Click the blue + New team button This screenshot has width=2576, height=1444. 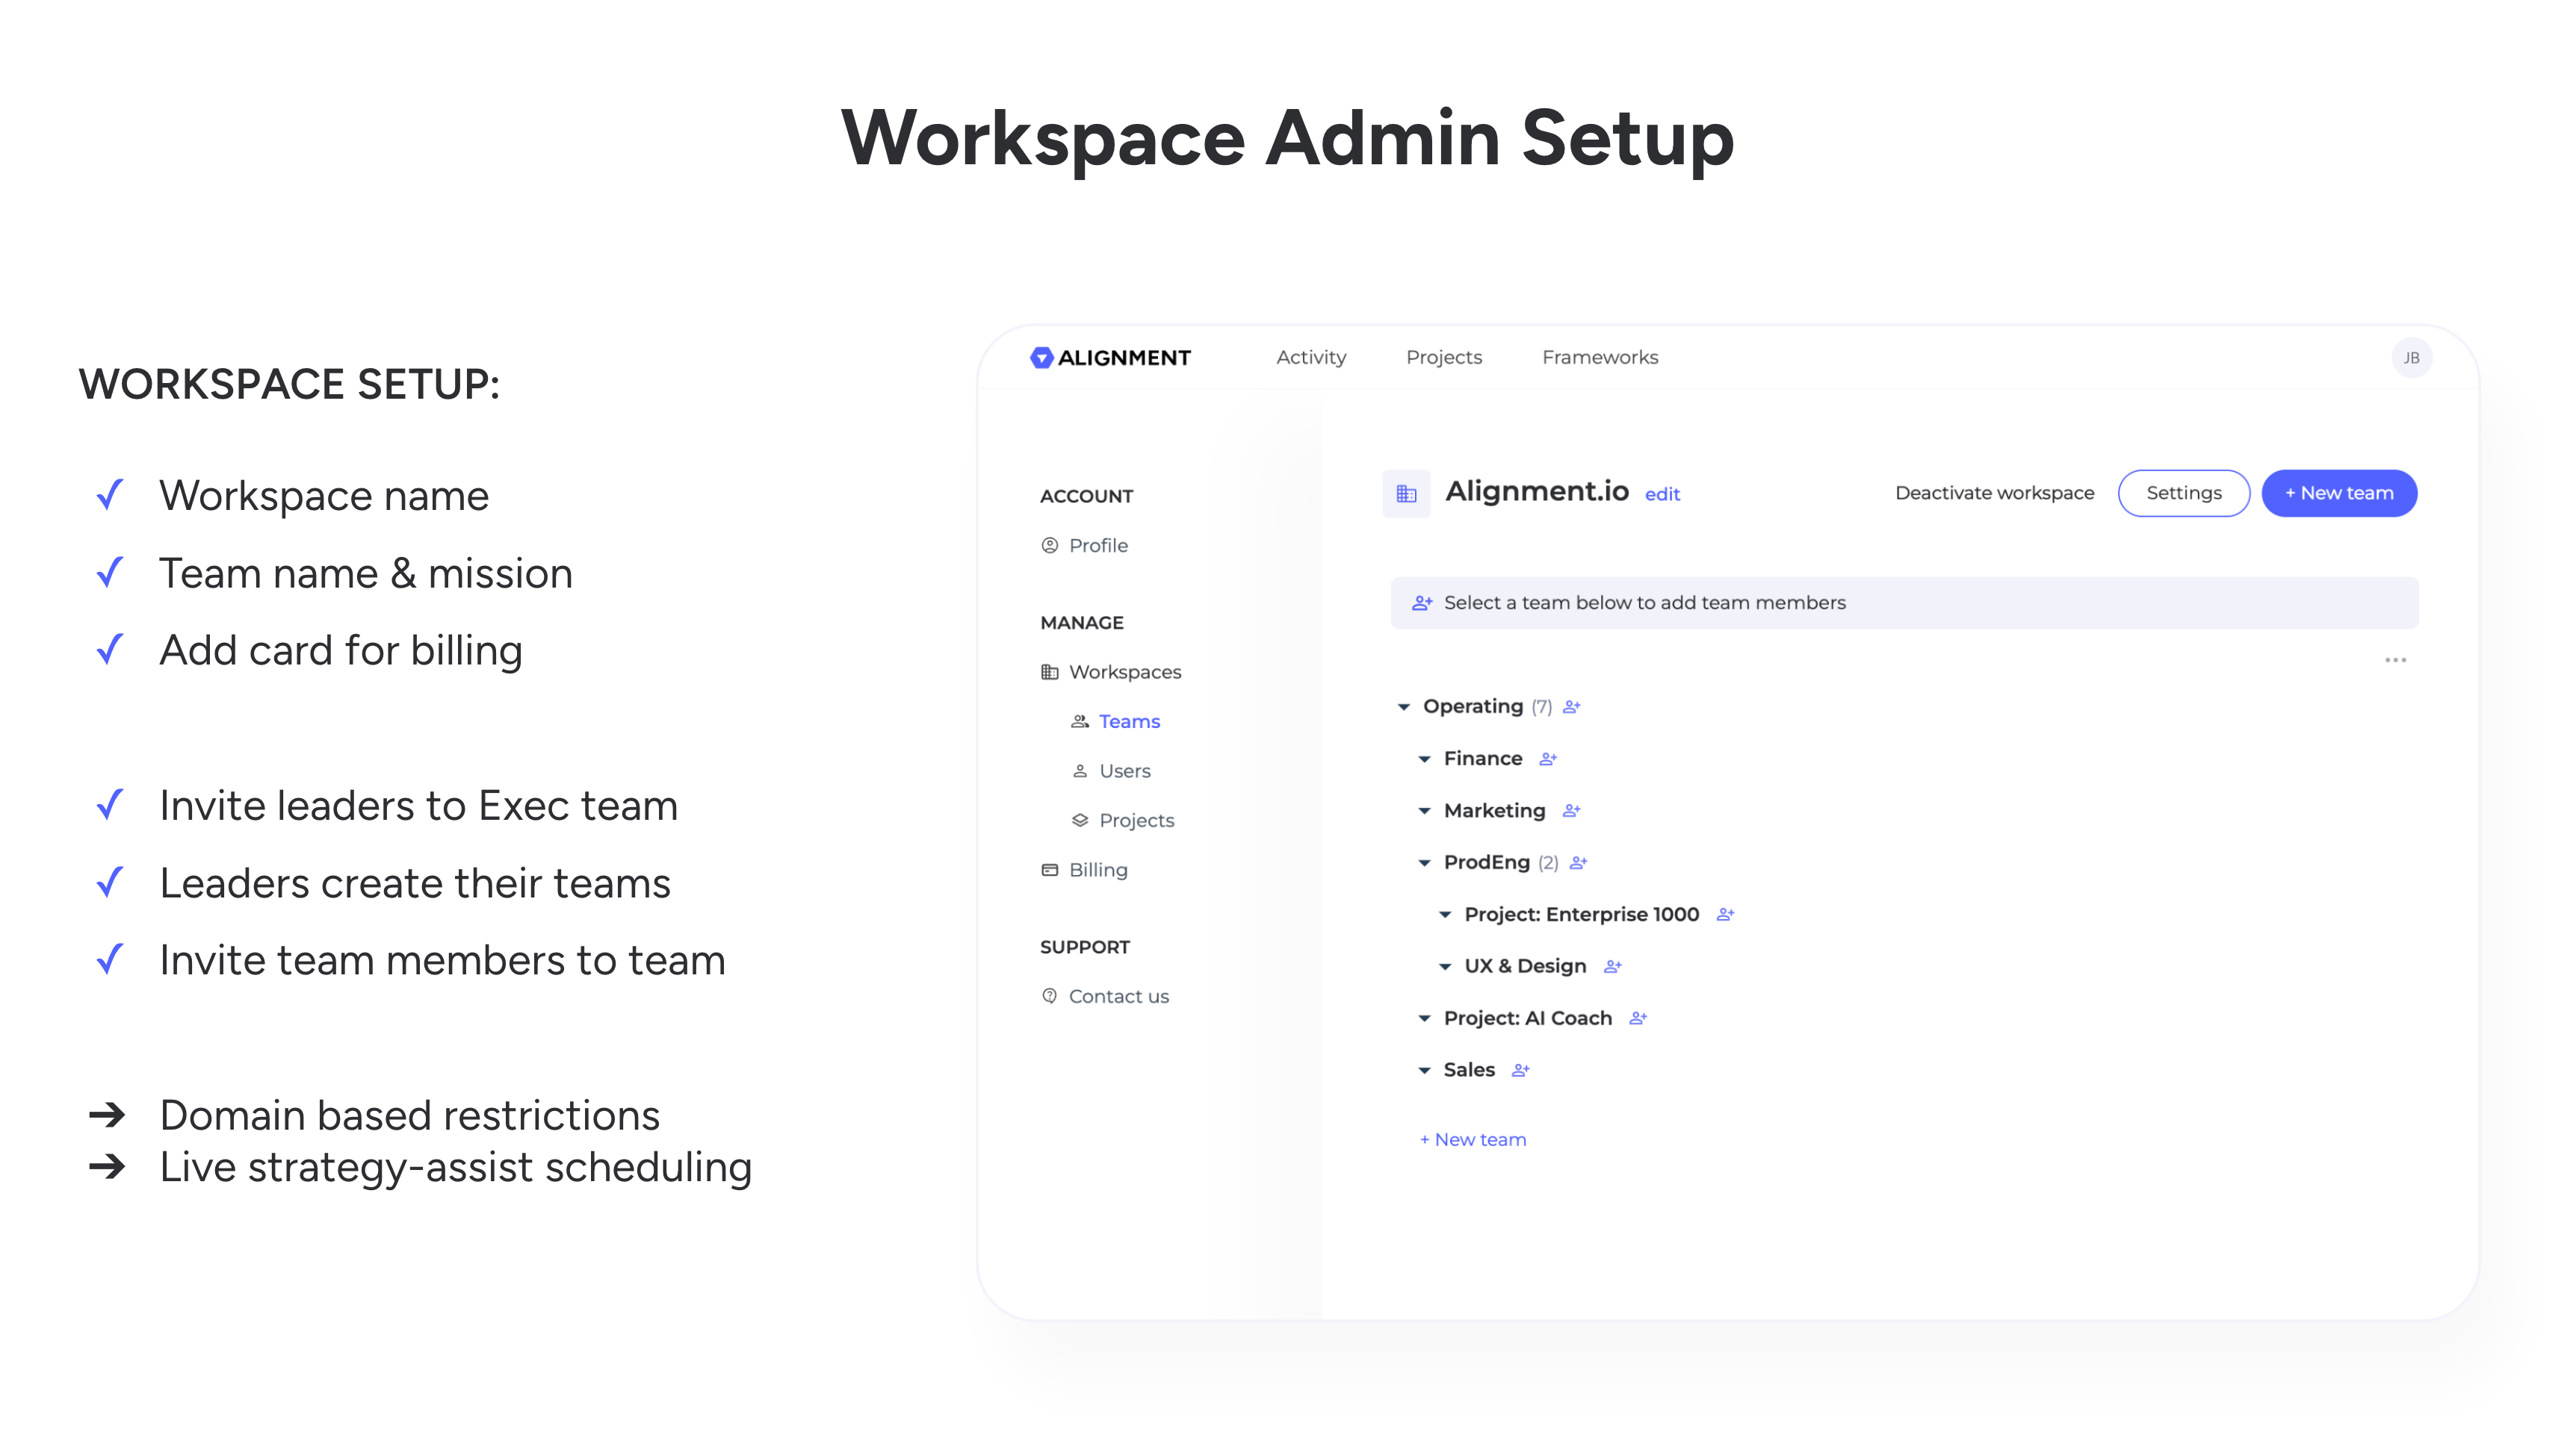[2339, 493]
